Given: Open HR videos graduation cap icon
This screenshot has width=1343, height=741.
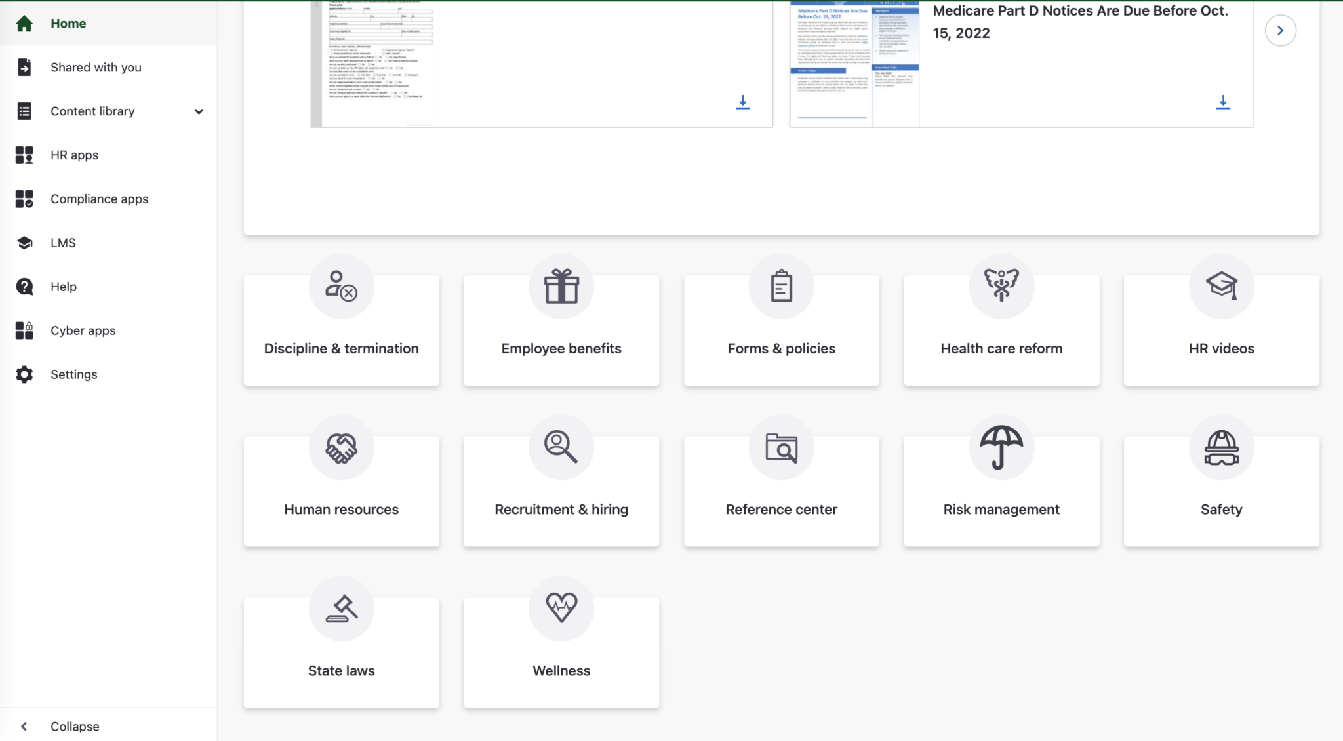Looking at the screenshot, I should pos(1220,286).
